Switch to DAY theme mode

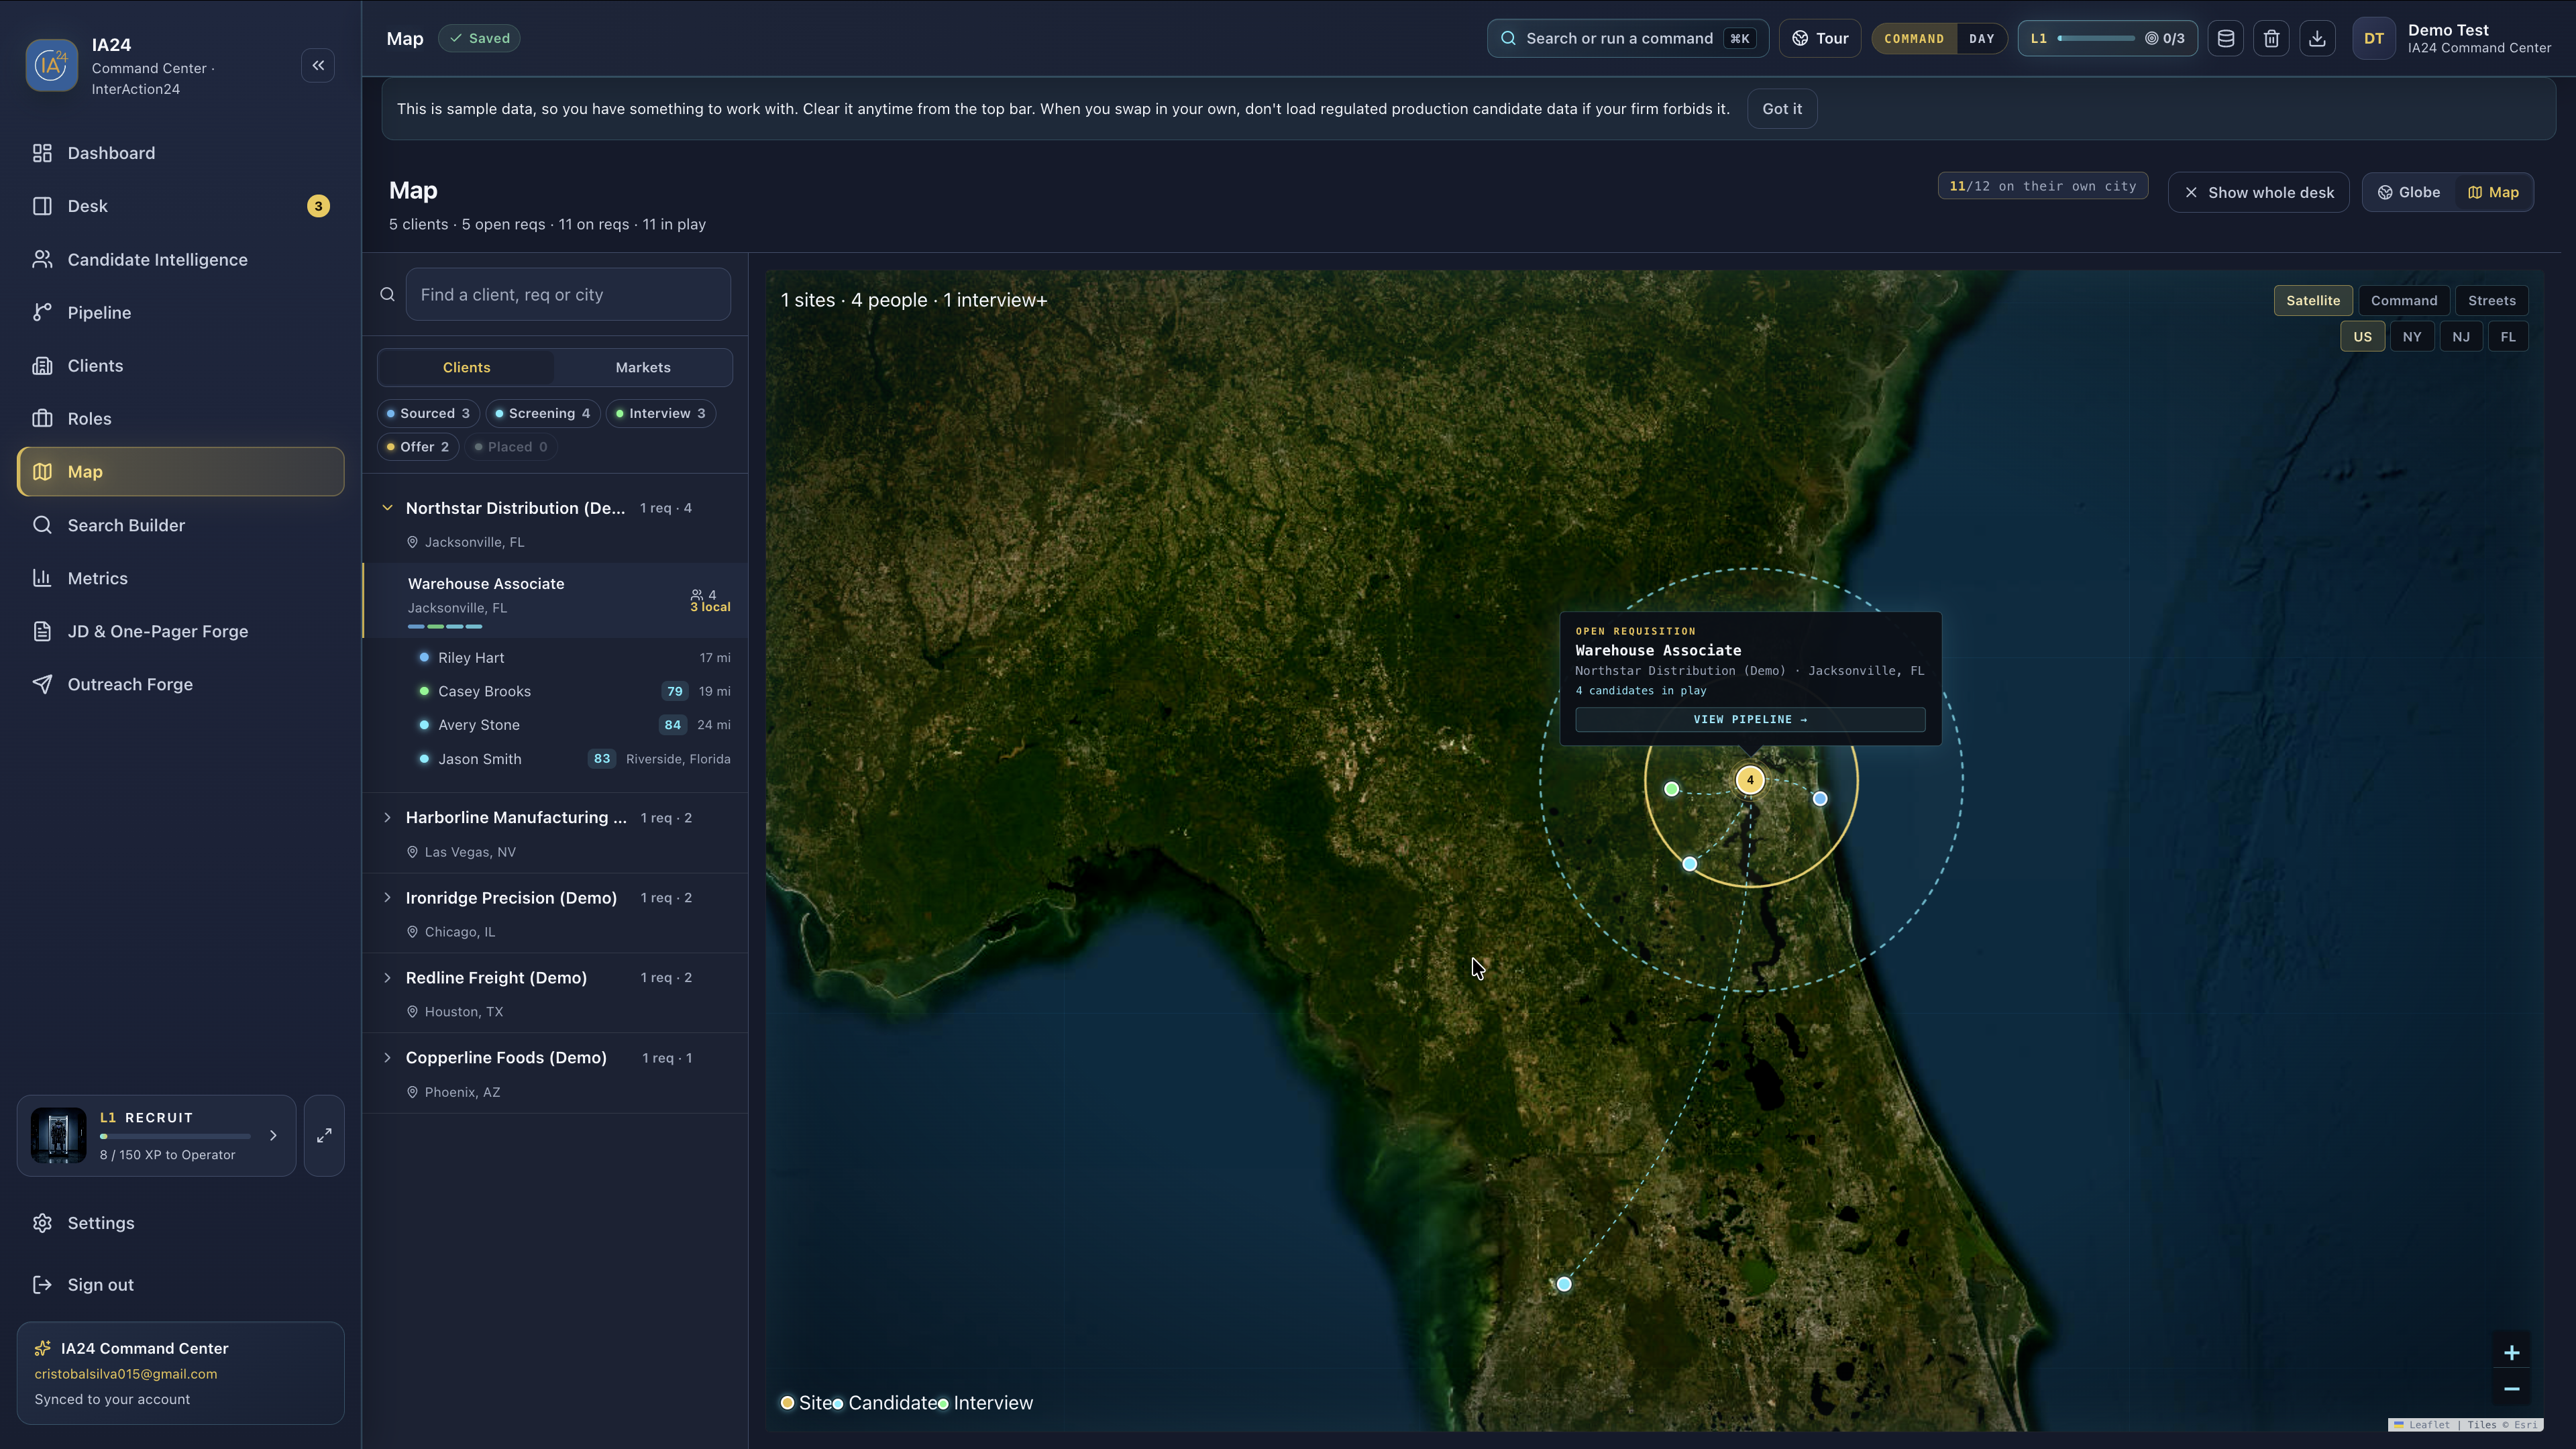pos(1981,39)
